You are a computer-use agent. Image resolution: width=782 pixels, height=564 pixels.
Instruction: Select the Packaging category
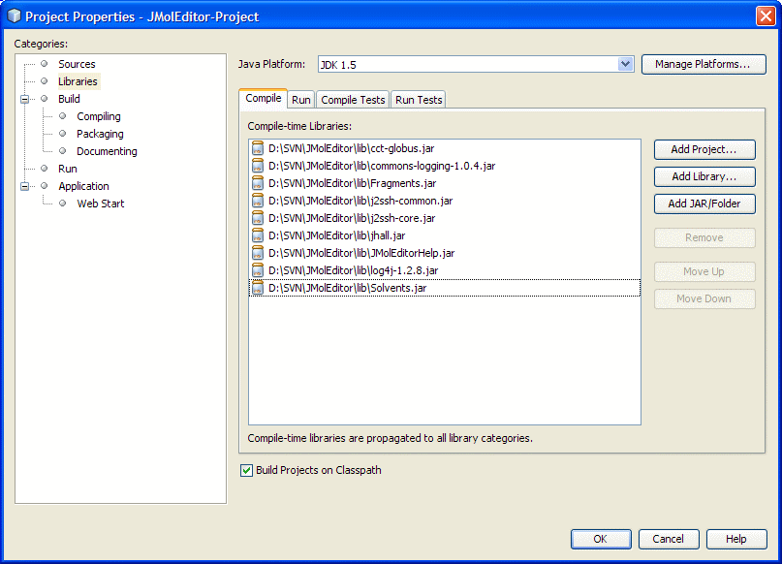tap(100, 134)
